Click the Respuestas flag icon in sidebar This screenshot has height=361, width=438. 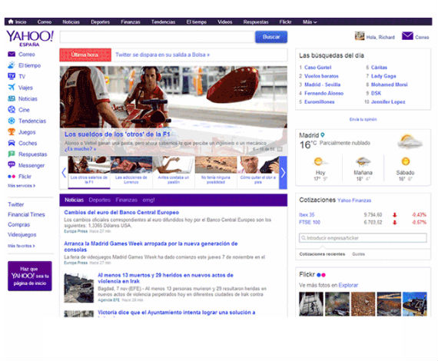(12, 154)
